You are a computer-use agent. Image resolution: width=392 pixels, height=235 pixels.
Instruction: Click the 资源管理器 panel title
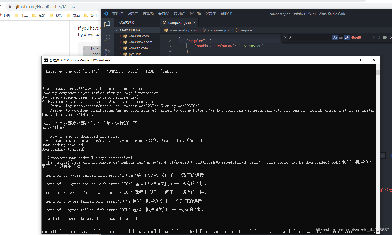(x=126, y=22)
